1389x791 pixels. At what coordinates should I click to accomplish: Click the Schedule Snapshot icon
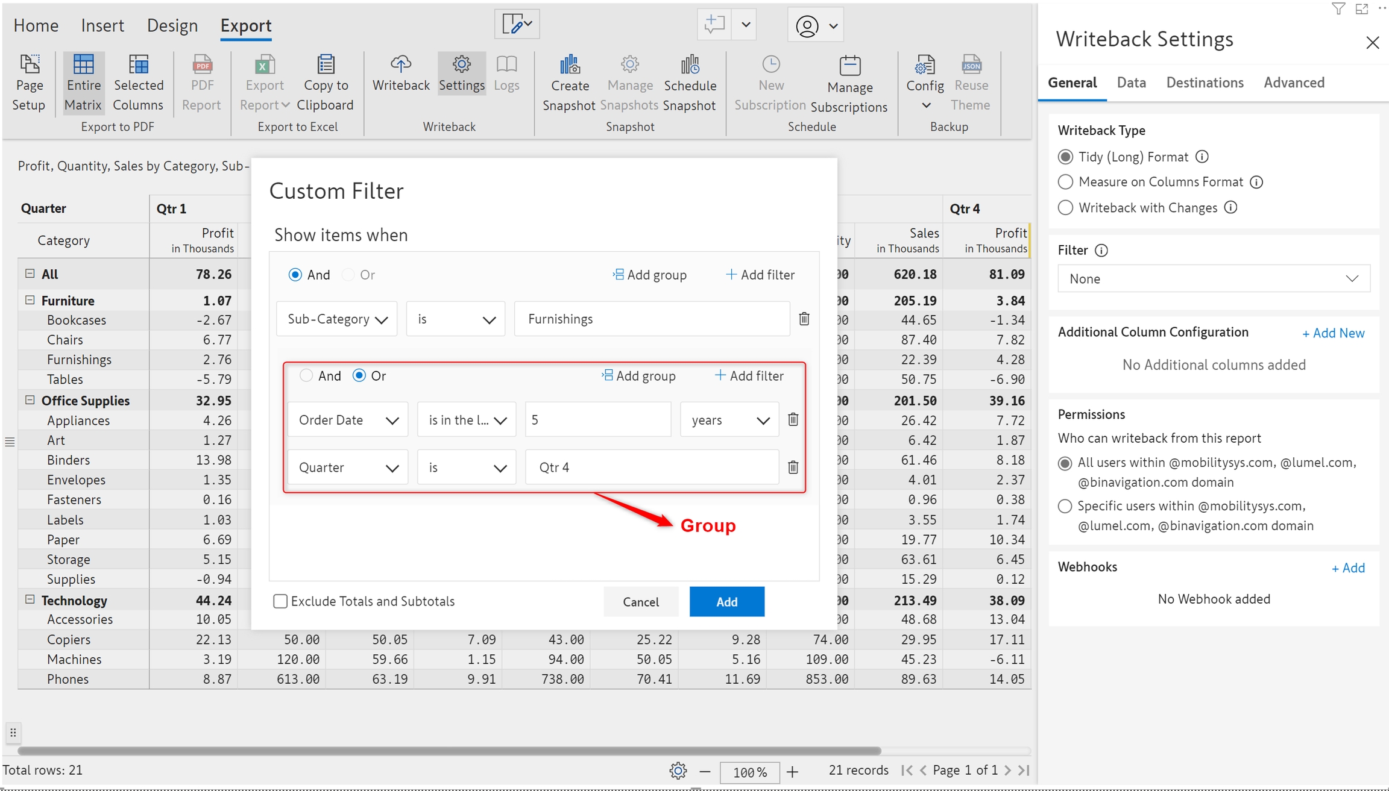click(690, 64)
